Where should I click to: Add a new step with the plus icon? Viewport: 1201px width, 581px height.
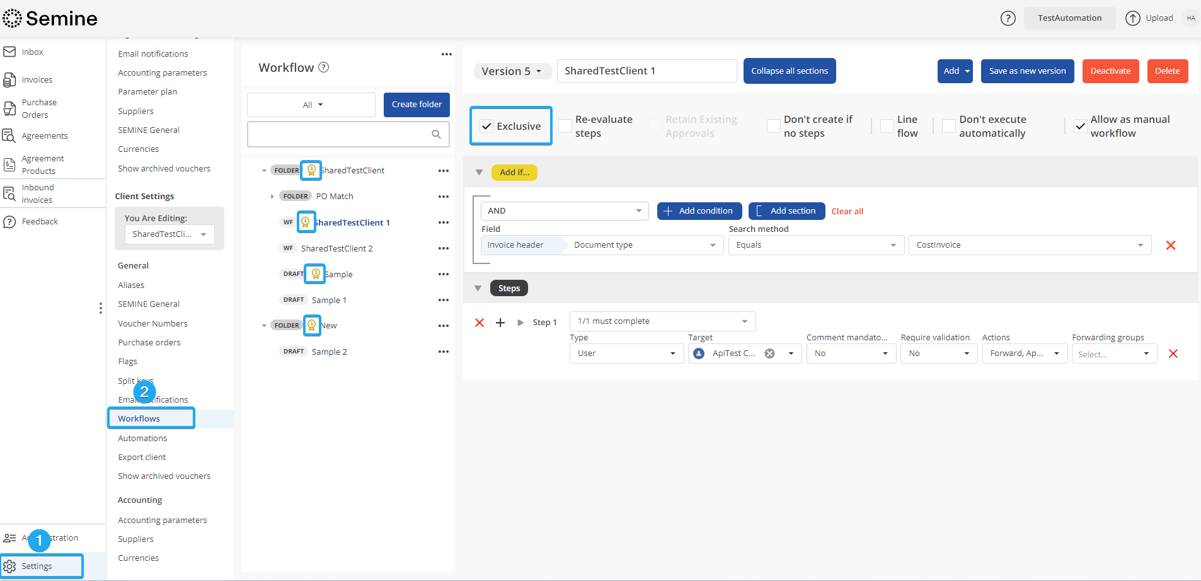pos(500,323)
